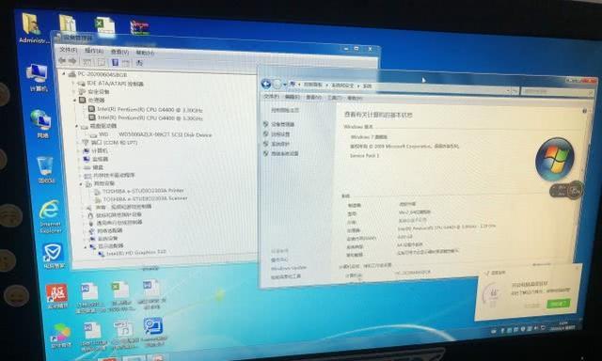Select the WD SCSI Disk Device entry

[155, 134]
